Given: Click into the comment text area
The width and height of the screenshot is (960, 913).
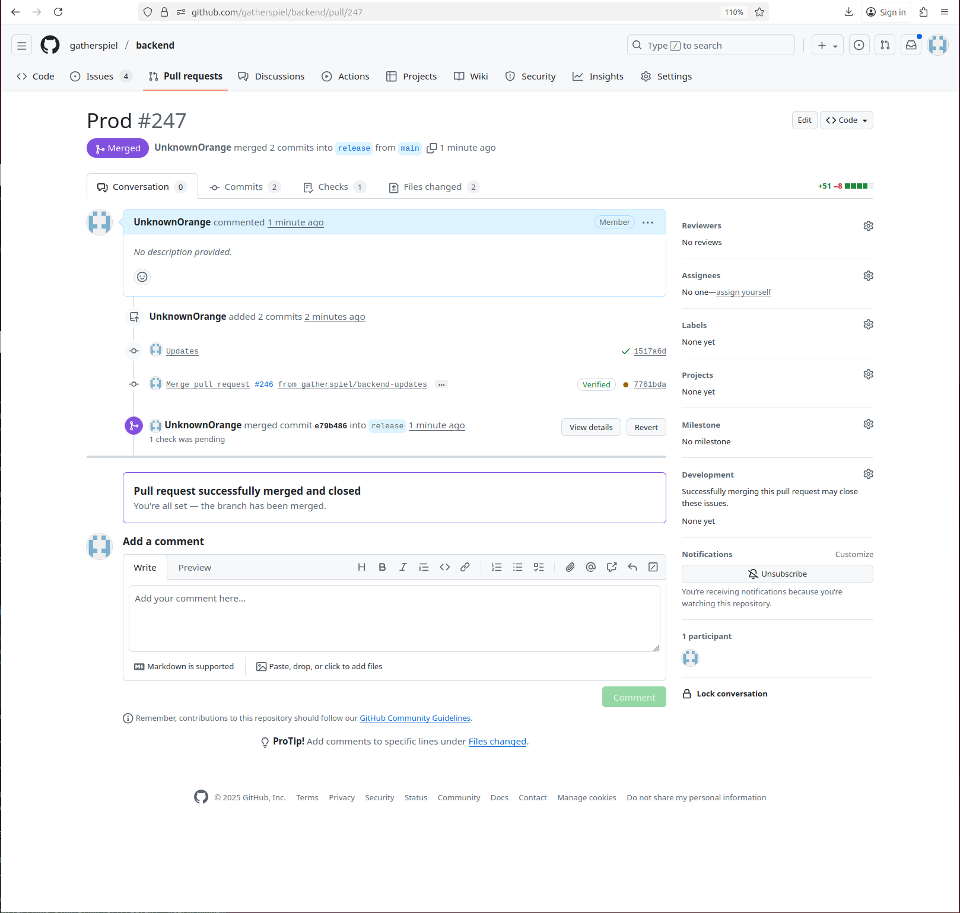Looking at the screenshot, I should tap(394, 618).
